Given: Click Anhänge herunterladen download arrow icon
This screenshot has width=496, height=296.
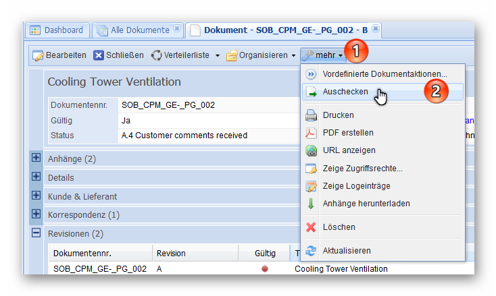Looking at the screenshot, I should click(x=311, y=204).
